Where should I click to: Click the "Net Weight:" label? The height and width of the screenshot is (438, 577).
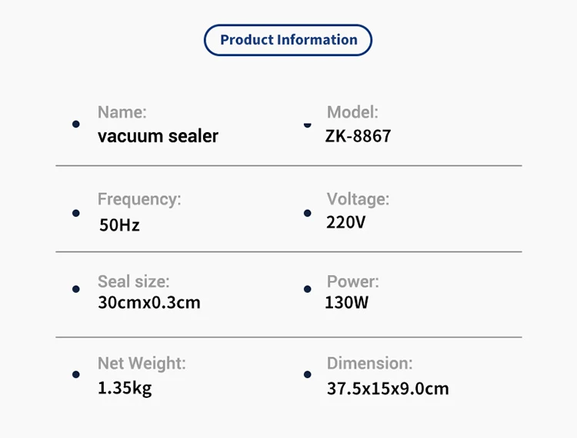pyautogui.click(x=142, y=363)
